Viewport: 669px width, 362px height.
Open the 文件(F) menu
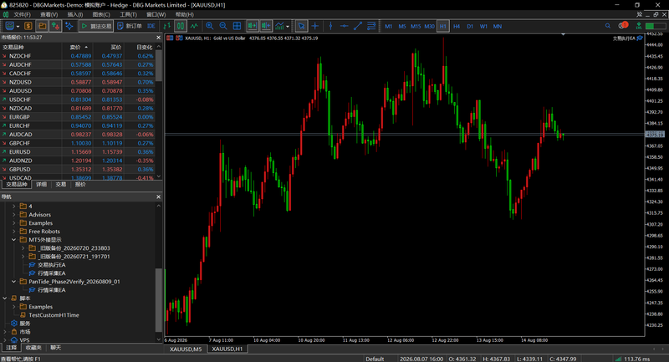23,14
